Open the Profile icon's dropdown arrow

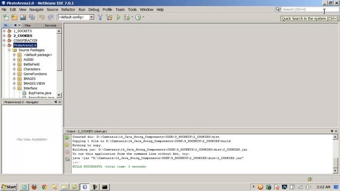pyautogui.click(x=143, y=17)
